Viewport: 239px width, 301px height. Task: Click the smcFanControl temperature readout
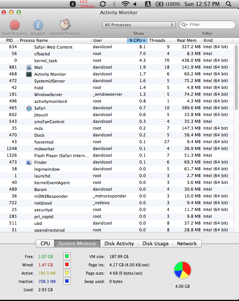pos(87,4)
